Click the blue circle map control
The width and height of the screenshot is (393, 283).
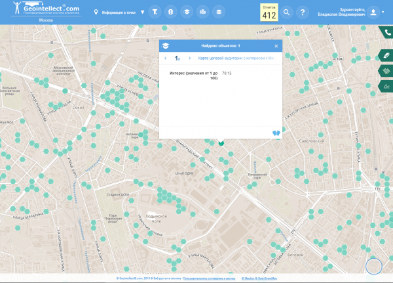point(374,266)
